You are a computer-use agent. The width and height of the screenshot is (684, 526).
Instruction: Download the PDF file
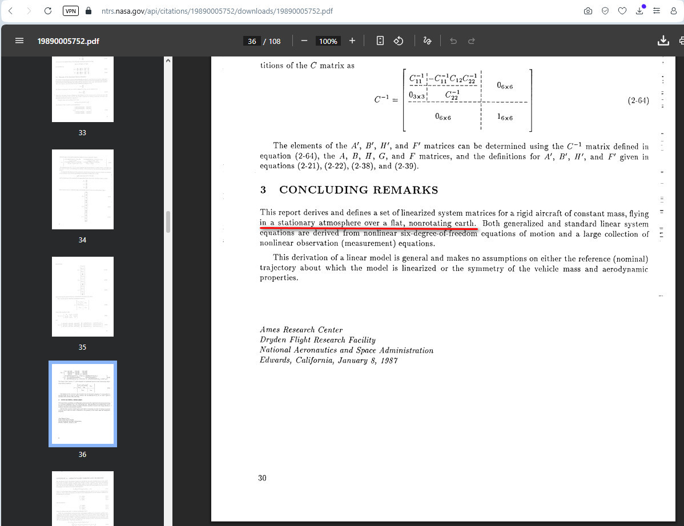tap(663, 41)
